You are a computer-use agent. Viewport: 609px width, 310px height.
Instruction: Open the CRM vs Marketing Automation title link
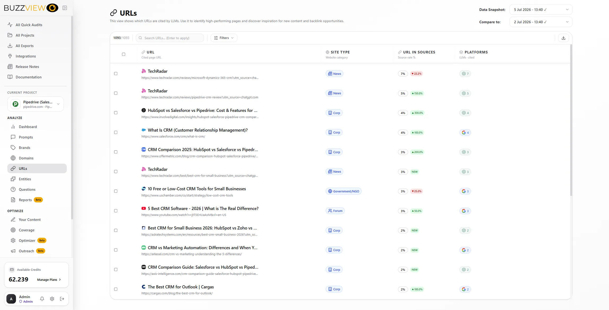(202, 248)
